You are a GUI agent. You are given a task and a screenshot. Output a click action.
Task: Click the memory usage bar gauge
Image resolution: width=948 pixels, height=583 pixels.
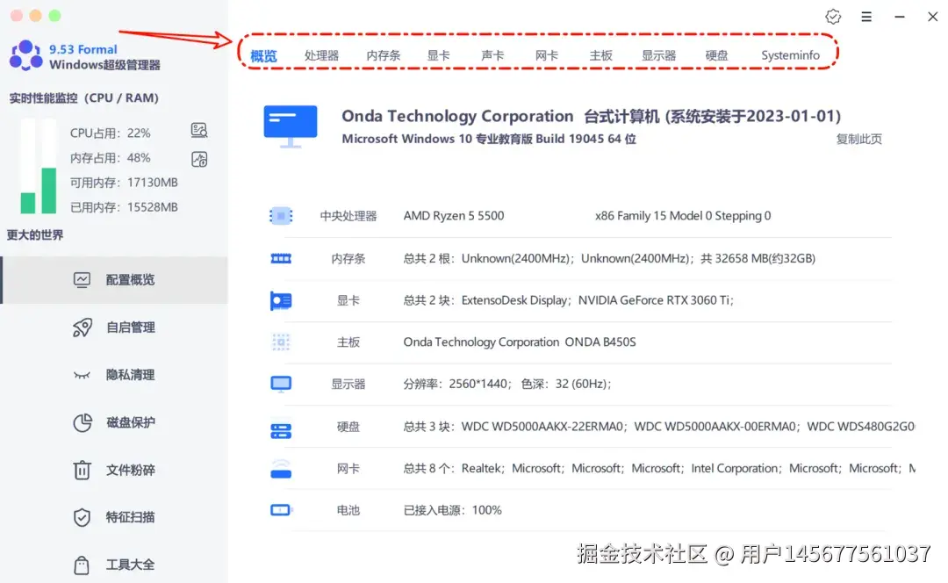coord(48,166)
